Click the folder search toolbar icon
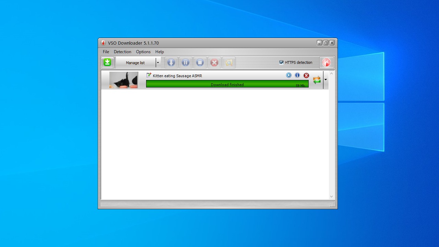This screenshot has width=439, height=247. coord(229,62)
